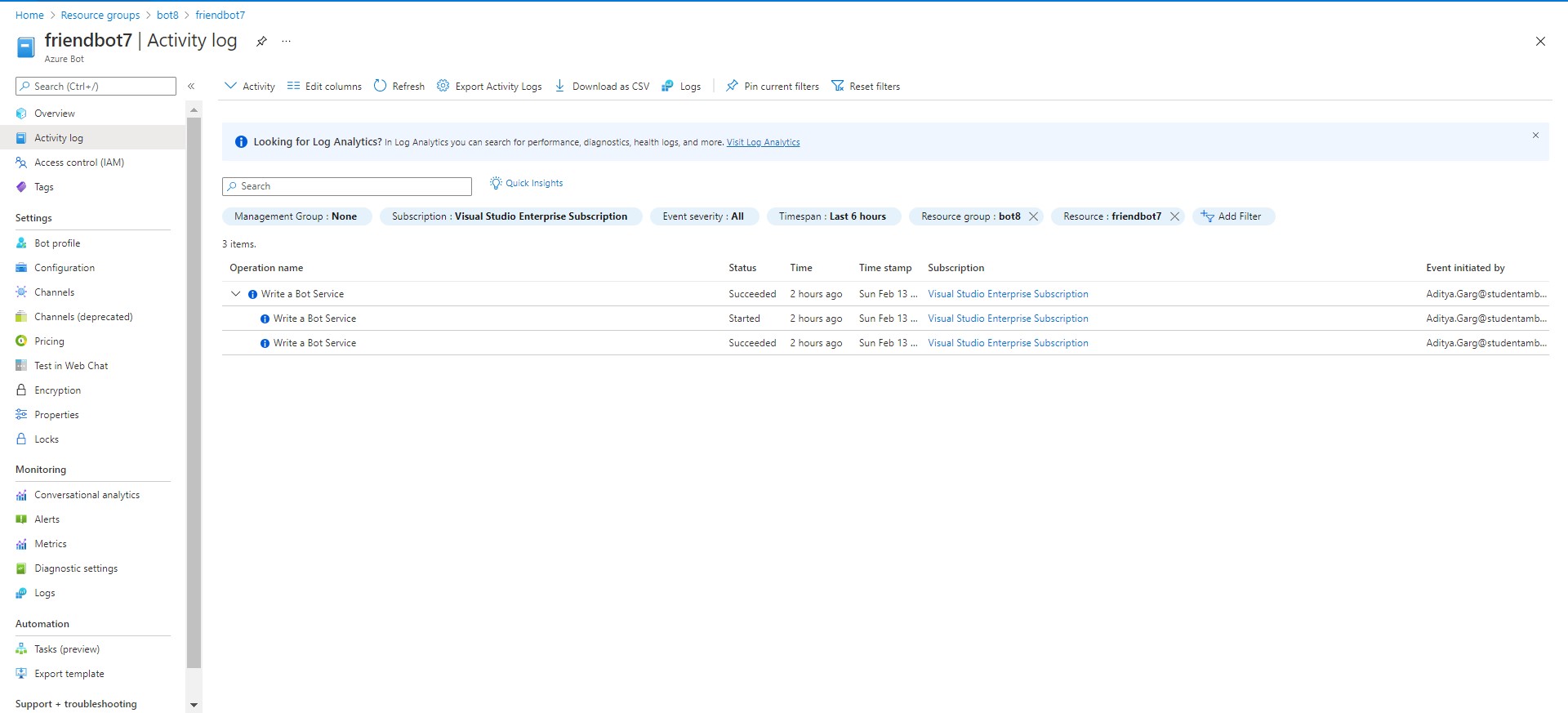Click the sidebar scroll up arrow
The width and height of the screenshot is (1568, 713).
(x=194, y=109)
